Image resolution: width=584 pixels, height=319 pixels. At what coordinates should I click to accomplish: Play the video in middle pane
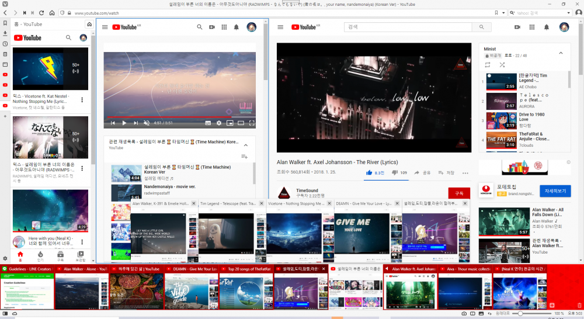click(x=124, y=123)
